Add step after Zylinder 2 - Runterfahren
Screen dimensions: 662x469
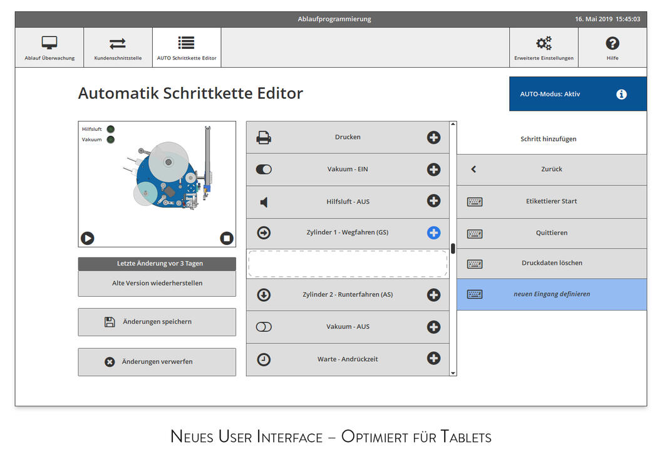433,295
